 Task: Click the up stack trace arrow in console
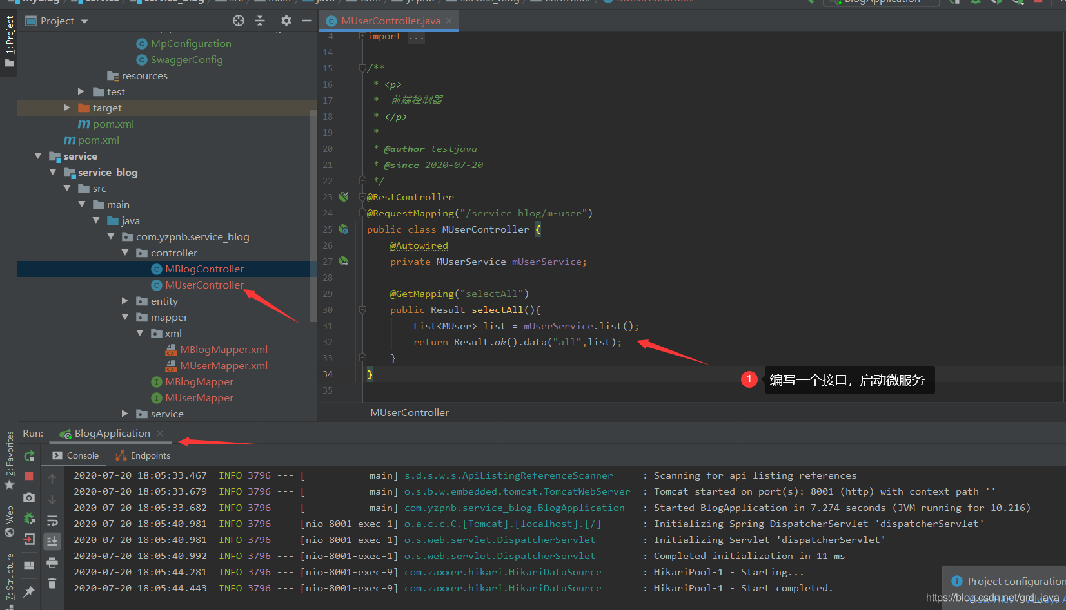(52, 479)
